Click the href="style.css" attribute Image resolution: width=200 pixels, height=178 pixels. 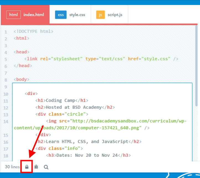tap(149, 59)
